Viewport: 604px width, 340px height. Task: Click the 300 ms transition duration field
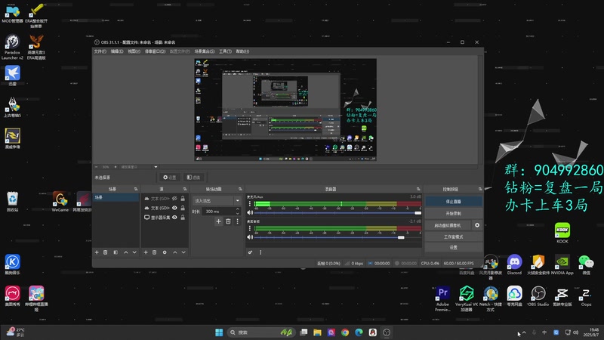[x=218, y=212]
